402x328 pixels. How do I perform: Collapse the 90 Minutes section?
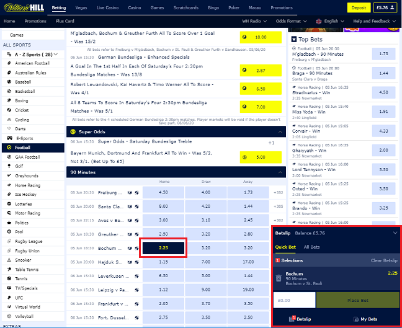280,172
